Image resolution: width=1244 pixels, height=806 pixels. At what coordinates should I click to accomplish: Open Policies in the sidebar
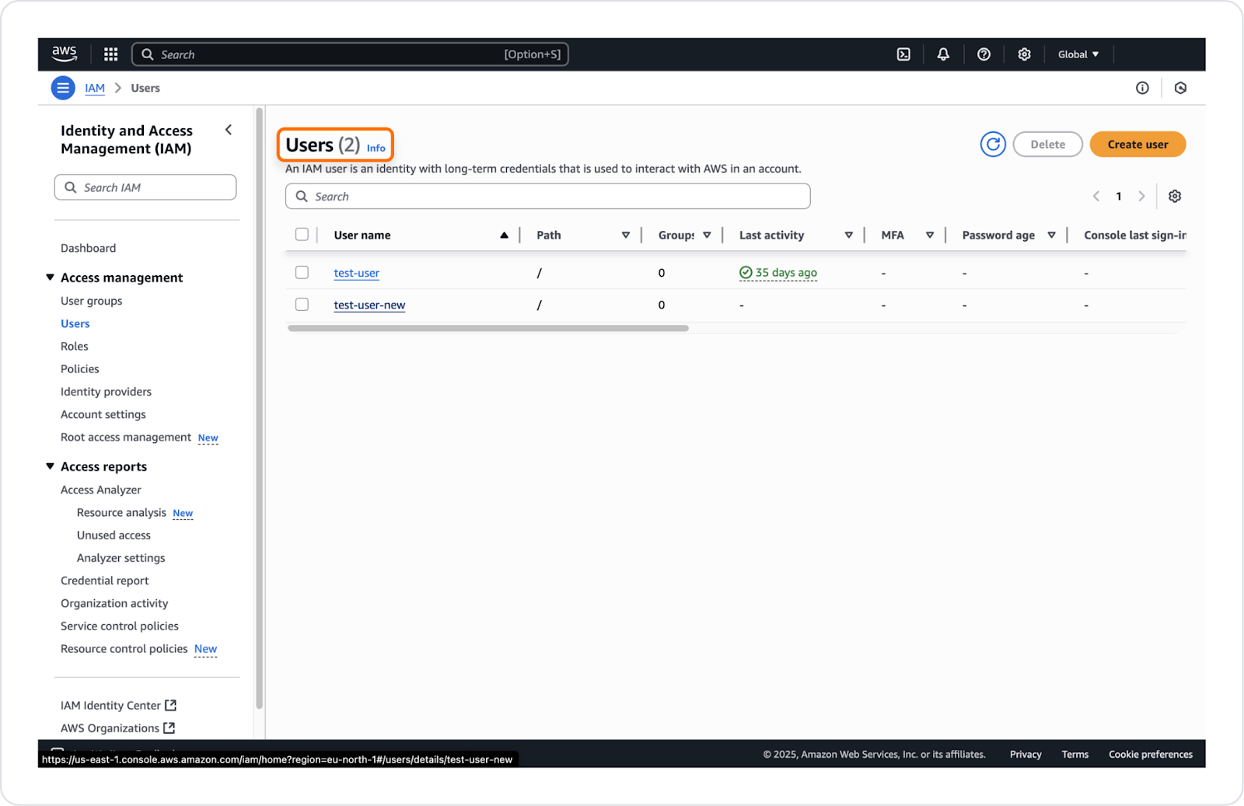pos(80,368)
